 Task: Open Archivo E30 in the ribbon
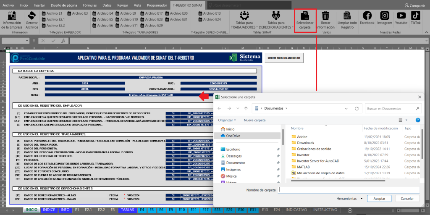(176, 13)
